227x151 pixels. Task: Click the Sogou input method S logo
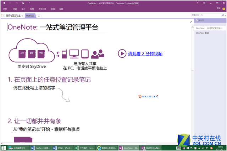pos(140,96)
